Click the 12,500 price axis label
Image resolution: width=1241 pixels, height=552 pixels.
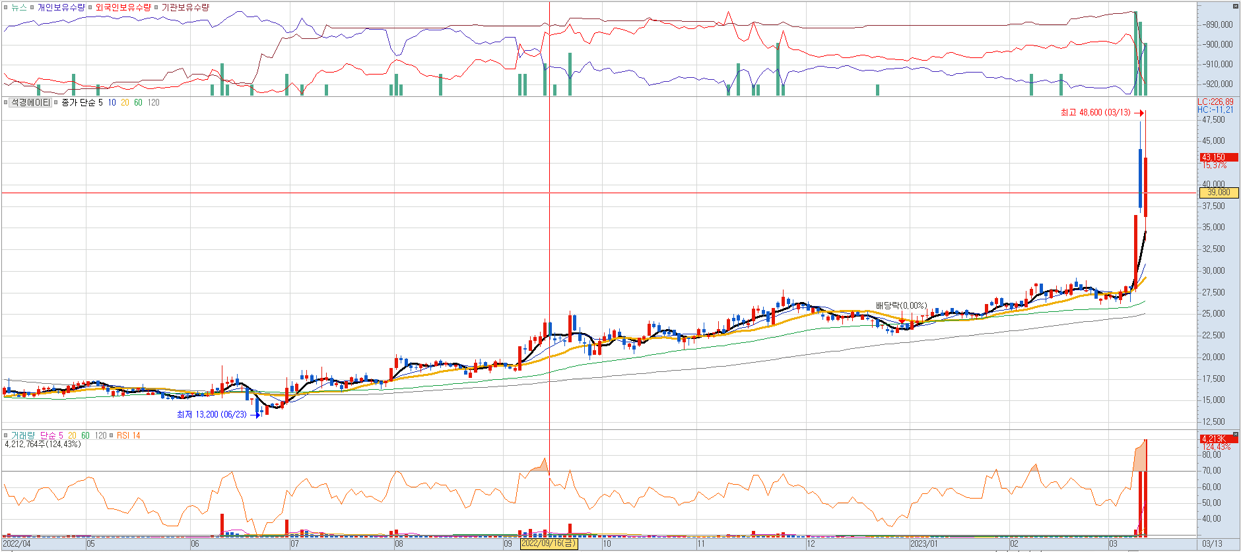pos(1213,422)
